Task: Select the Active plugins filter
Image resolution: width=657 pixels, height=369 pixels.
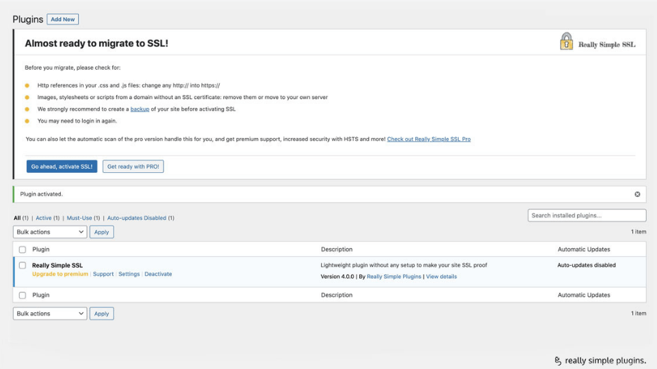Action: coord(44,218)
